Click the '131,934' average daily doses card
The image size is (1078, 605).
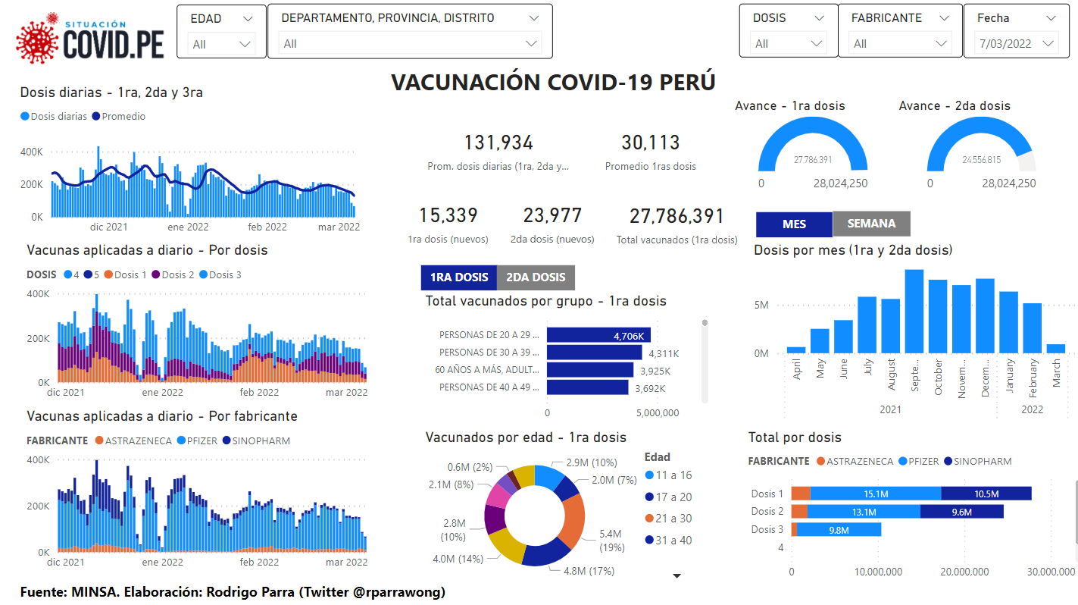pyautogui.click(x=498, y=152)
